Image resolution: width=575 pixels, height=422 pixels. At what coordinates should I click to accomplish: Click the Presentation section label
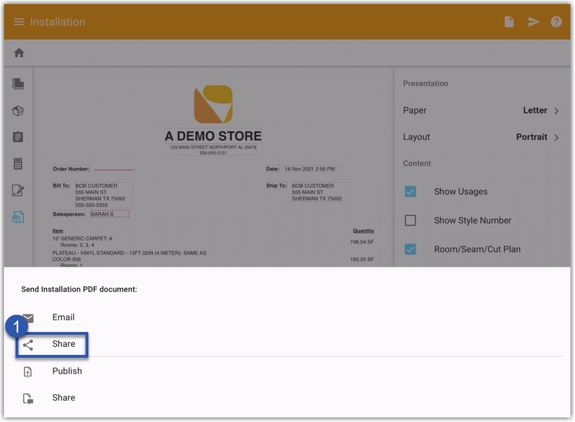(425, 84)
